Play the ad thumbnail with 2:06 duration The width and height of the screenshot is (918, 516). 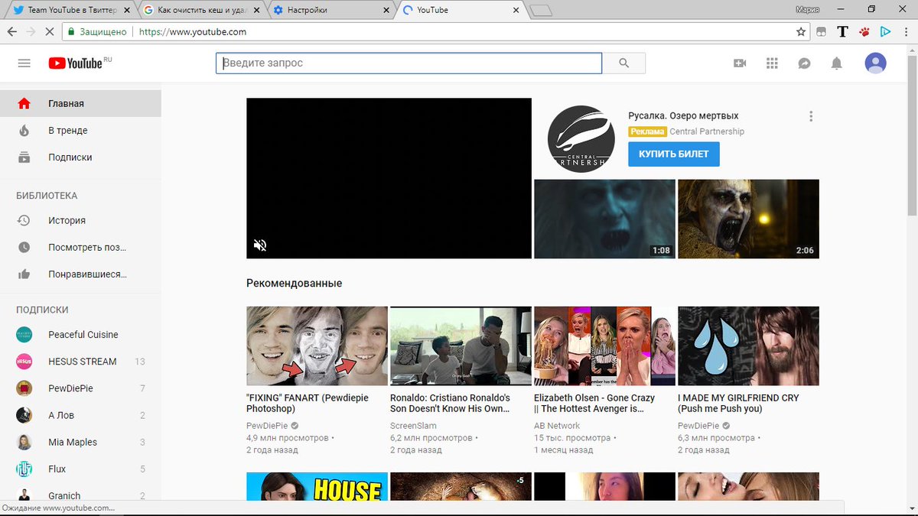[748, 219]
